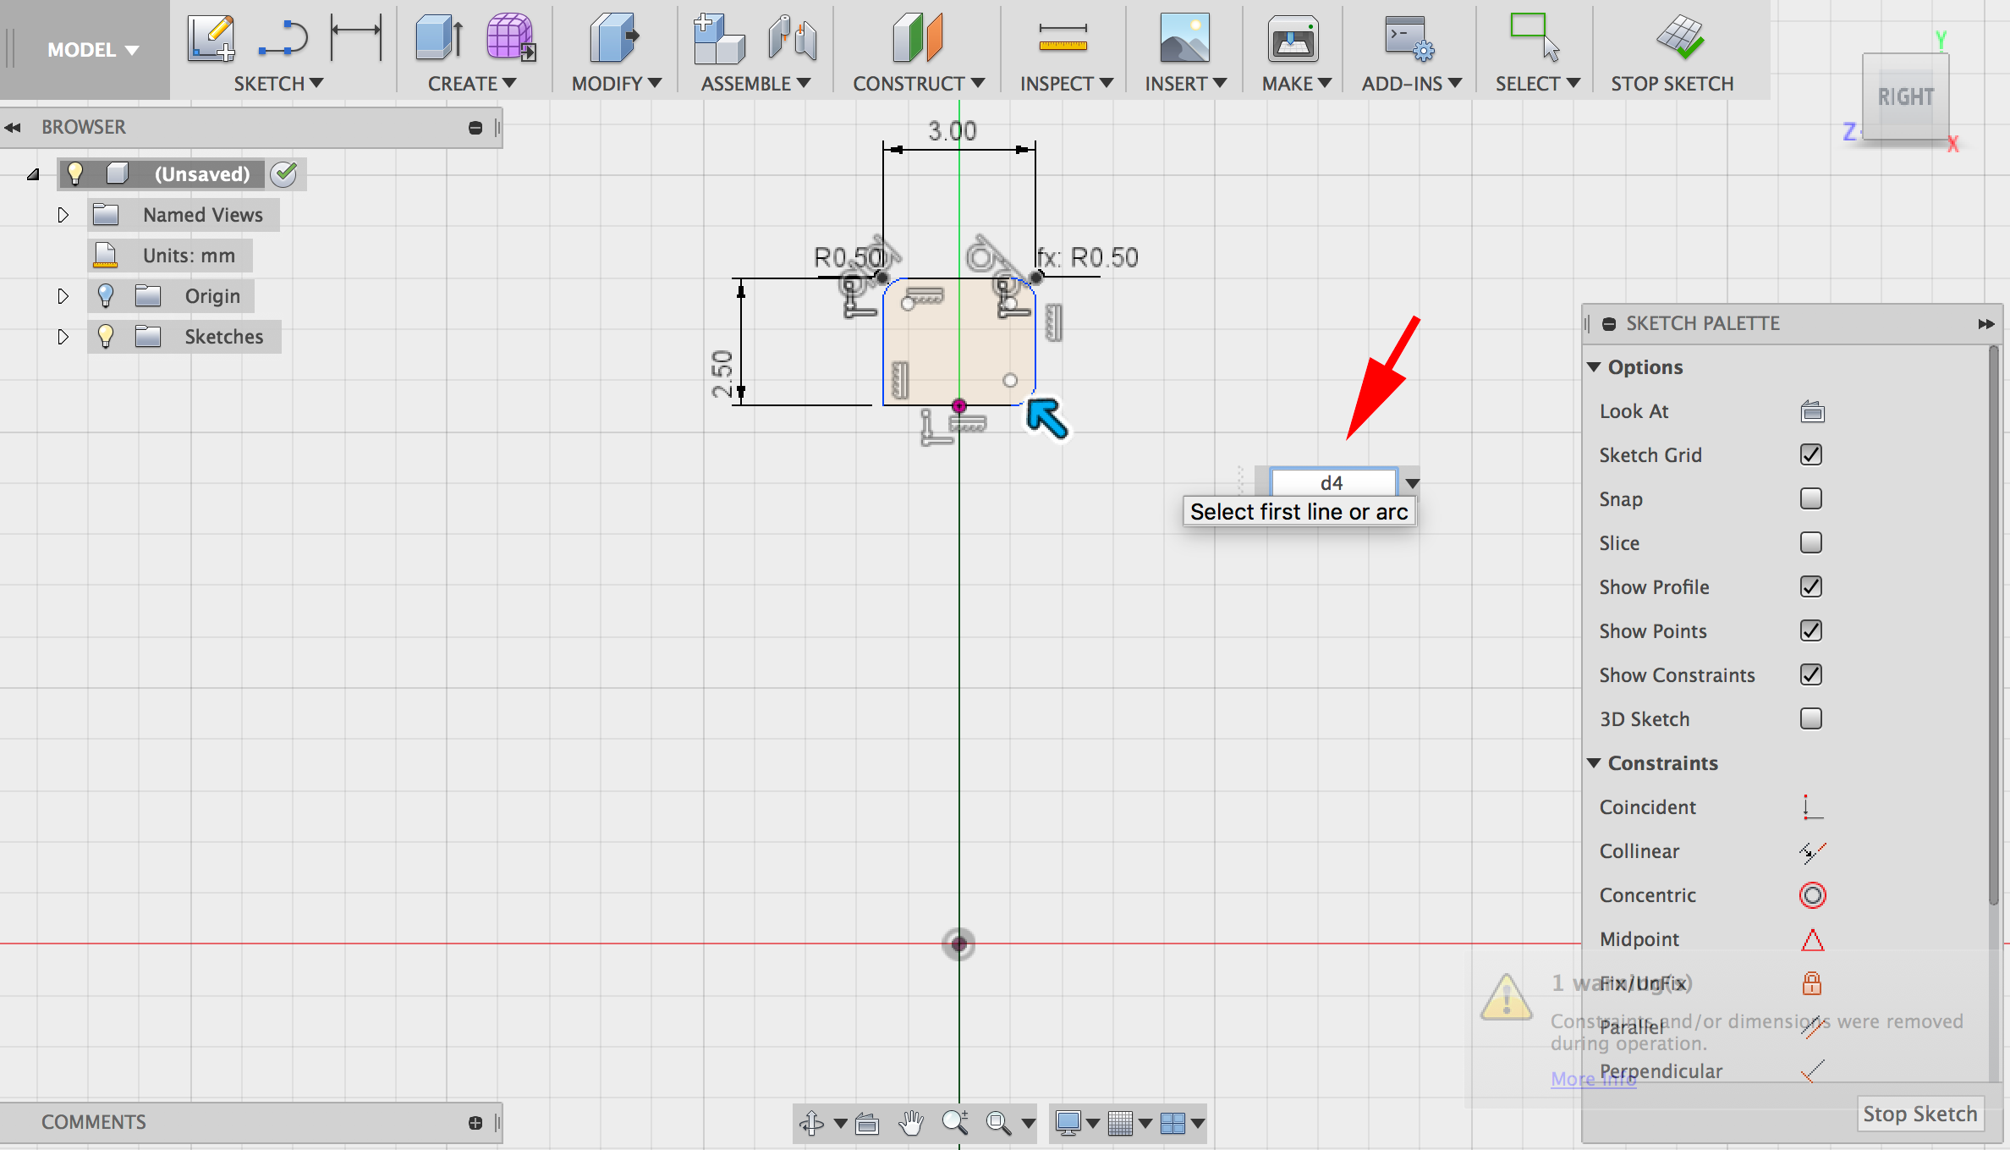Open the CREATE menu
This screenshot has width=2010, height=1150.
pyautogui.click(x=471, y=84)
